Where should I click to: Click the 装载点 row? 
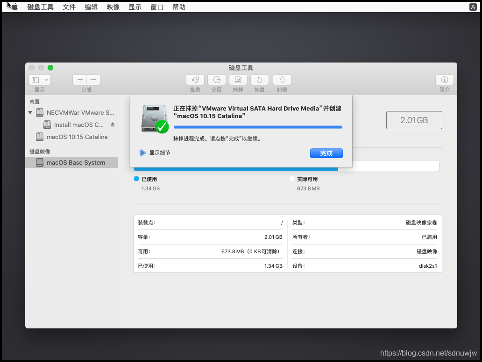tap(210, 223)
